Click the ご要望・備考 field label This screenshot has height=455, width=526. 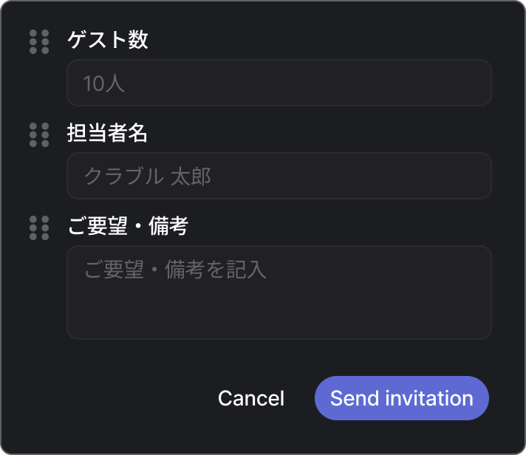coord(128,226)
